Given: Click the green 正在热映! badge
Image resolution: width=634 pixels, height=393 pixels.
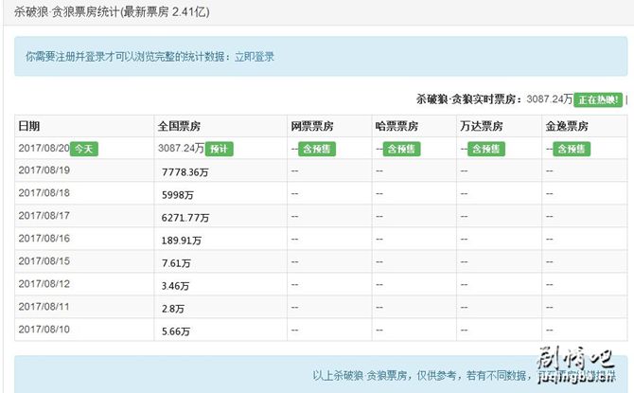Looking at the screenshot, I should point(598,99).
